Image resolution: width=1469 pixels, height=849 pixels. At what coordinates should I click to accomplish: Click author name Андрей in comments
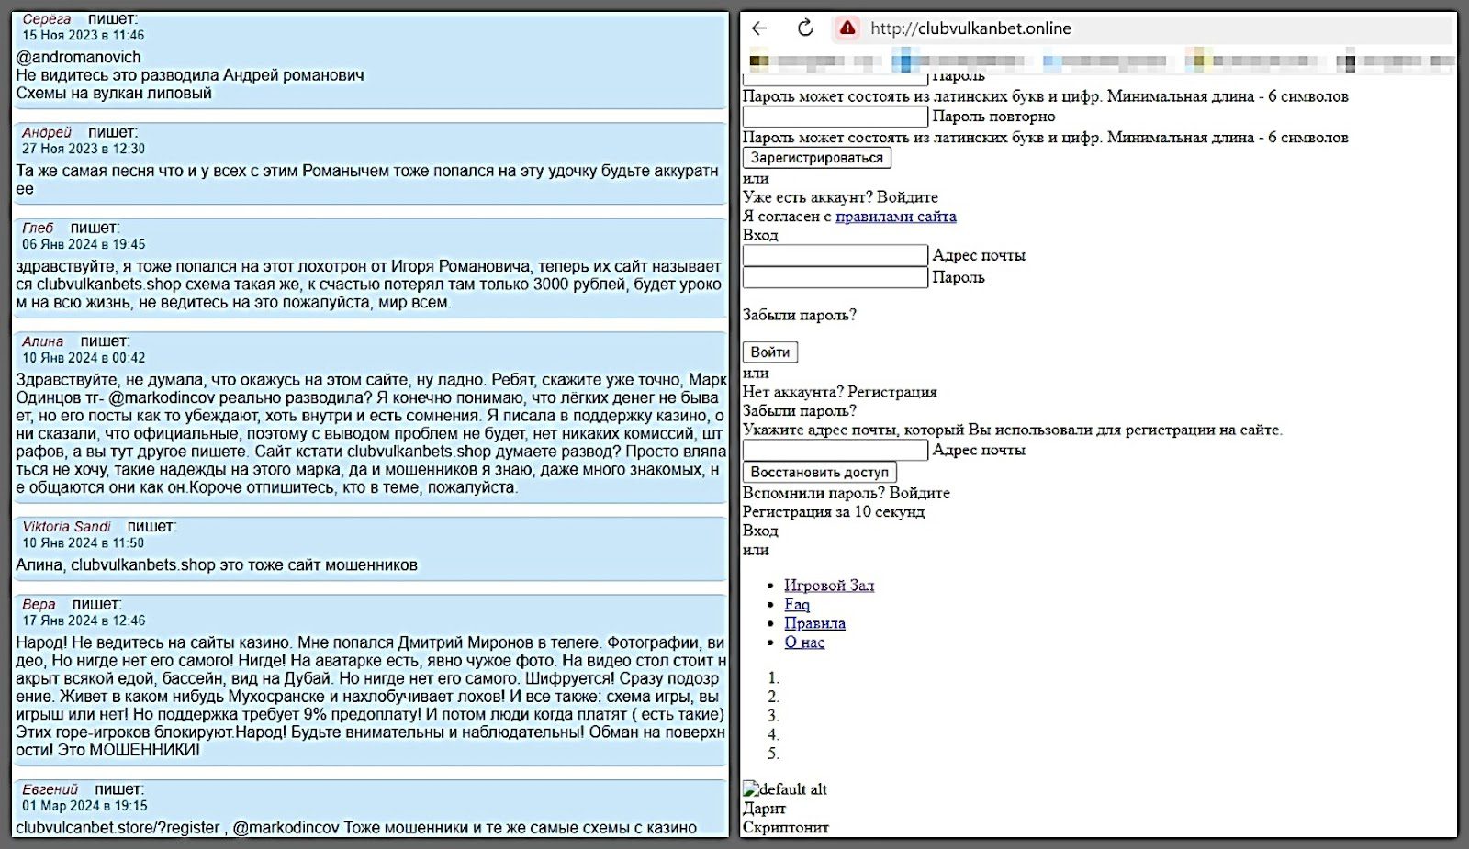click(47, 133)
